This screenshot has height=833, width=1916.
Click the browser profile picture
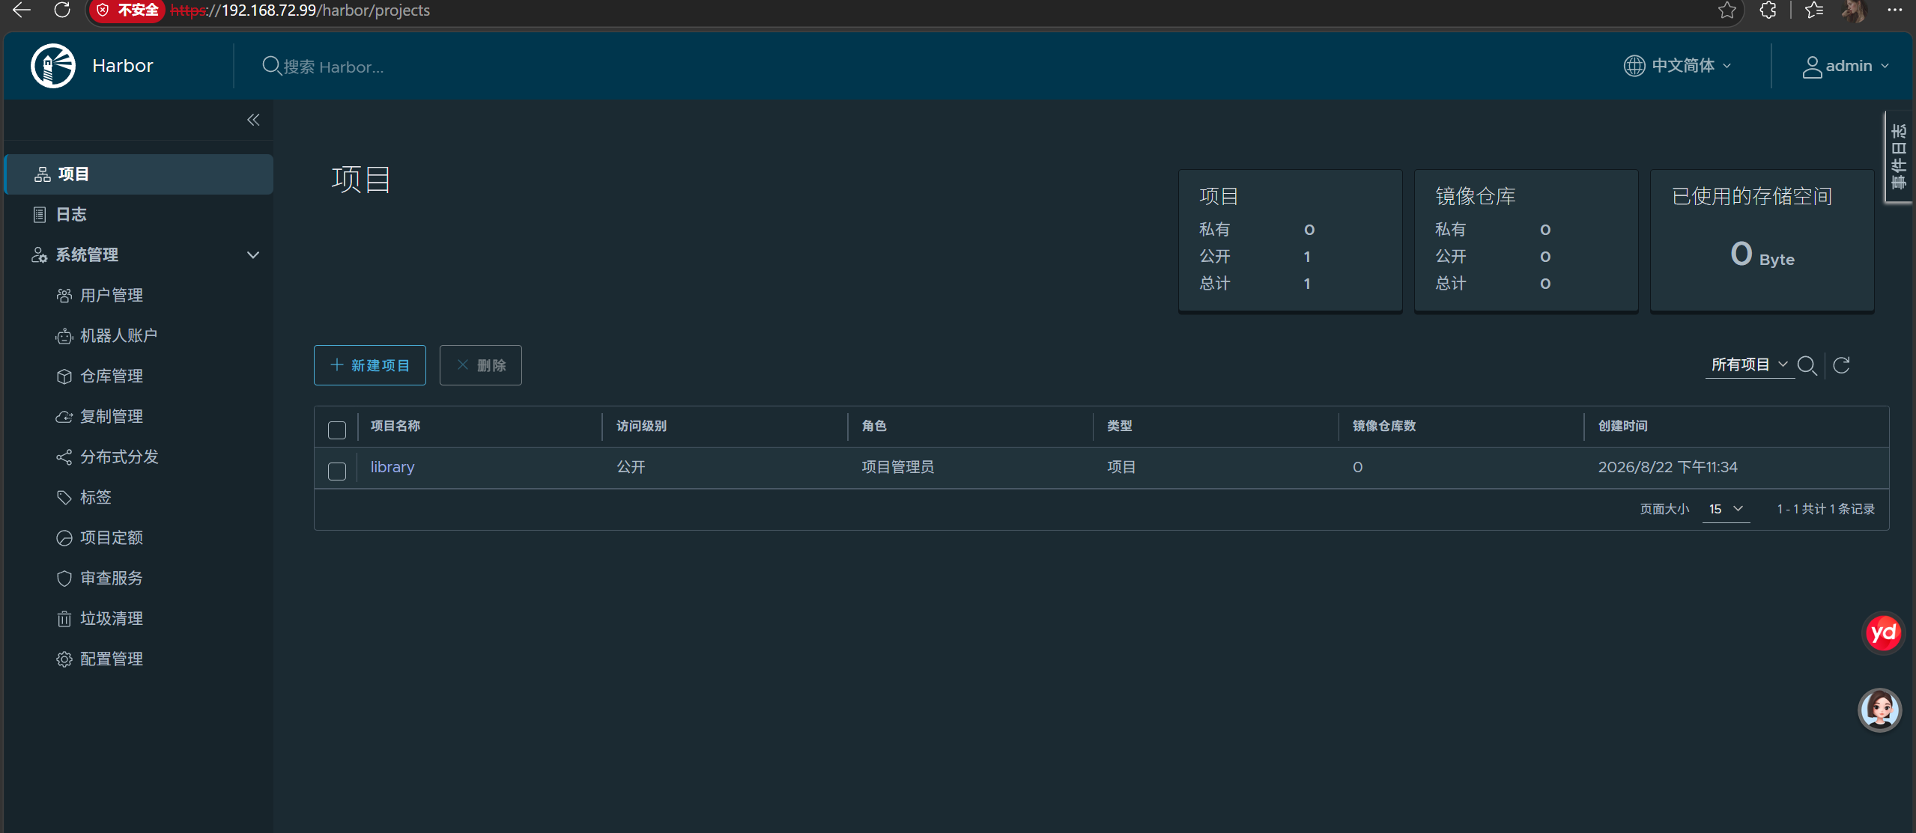pos(1855,10)
